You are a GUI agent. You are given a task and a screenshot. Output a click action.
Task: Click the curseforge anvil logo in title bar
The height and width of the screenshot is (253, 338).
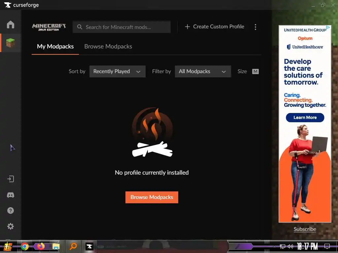coord(8,5)
